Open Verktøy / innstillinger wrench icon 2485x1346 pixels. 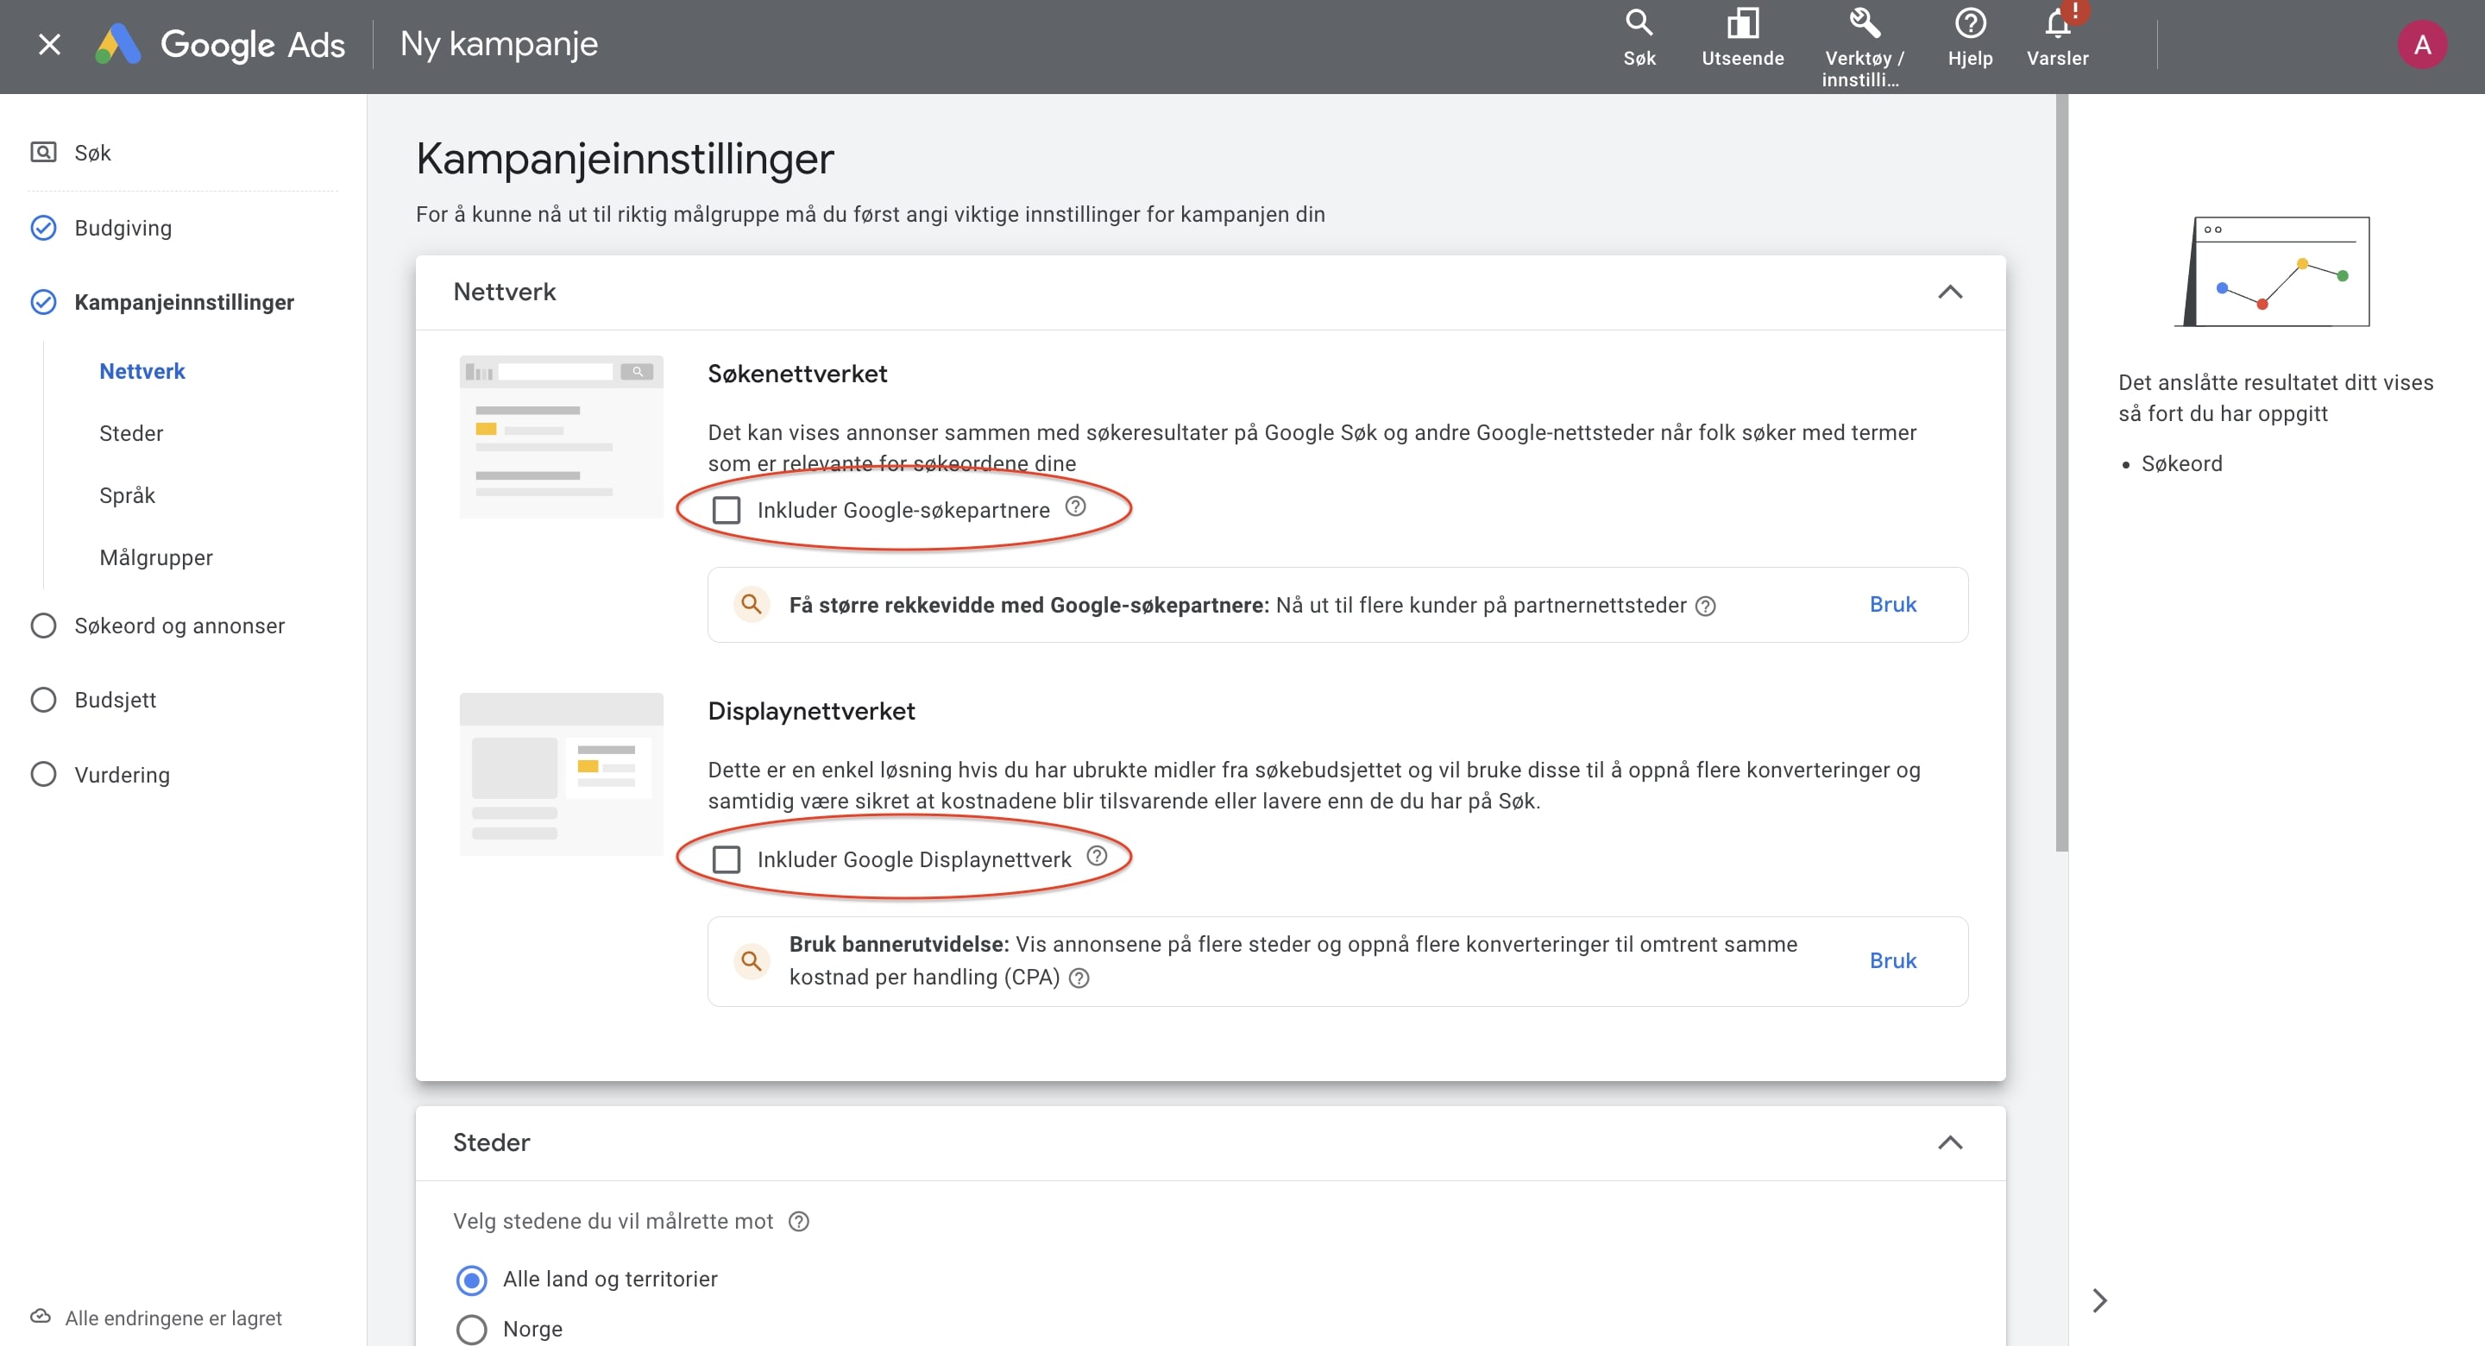[1864, 24]
